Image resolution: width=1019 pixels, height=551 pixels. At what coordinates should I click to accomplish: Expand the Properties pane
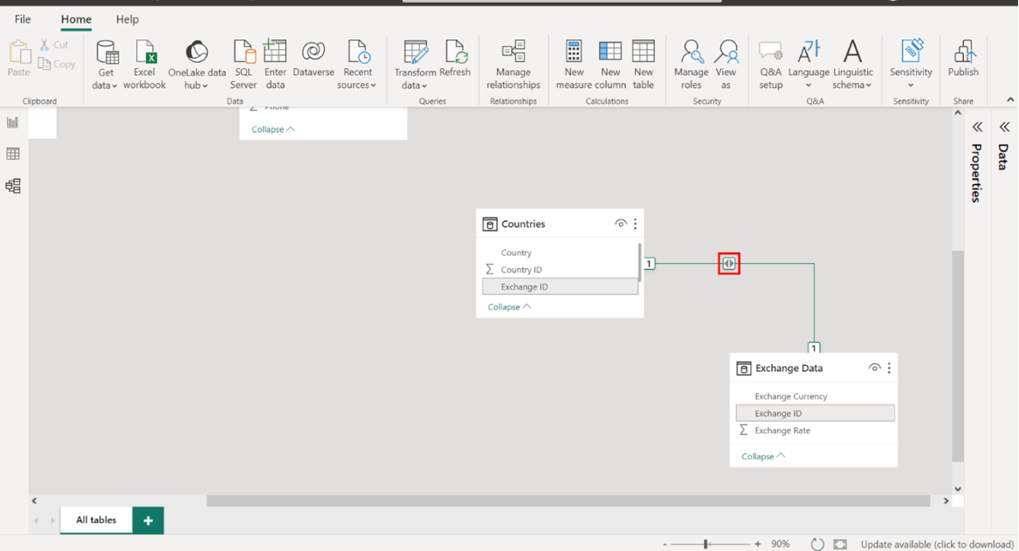[x=977, y=127]
